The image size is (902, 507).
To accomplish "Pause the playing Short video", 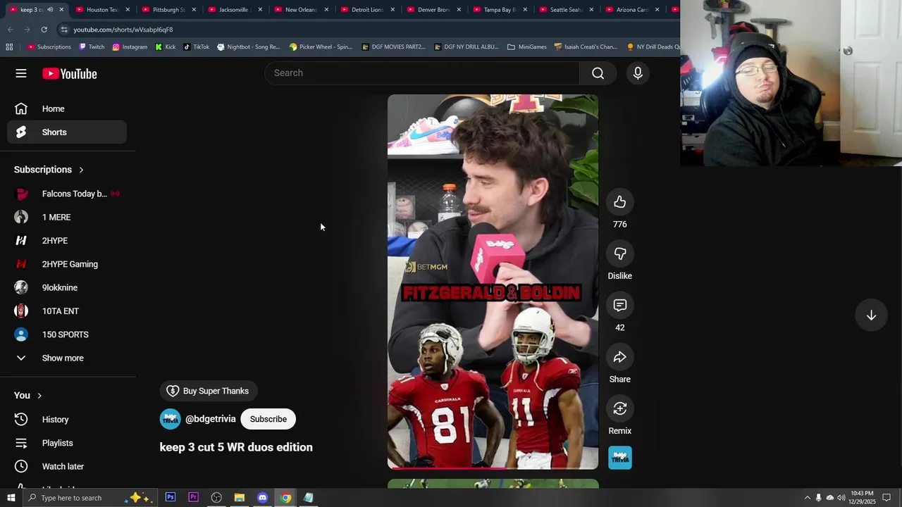I will (493, 282).
